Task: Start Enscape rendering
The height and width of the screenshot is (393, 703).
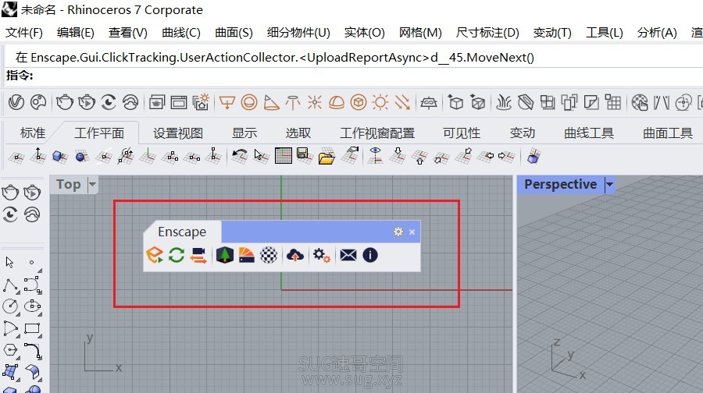Action: [154, 255]
